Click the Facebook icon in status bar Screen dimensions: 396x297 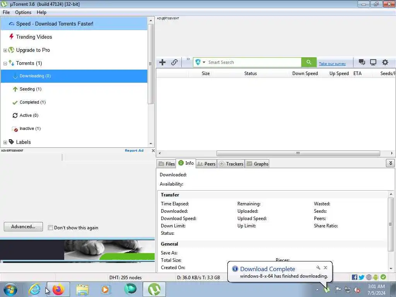[354, 277]
